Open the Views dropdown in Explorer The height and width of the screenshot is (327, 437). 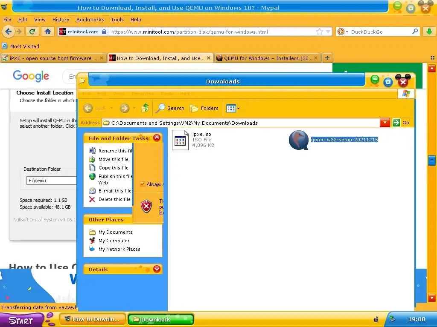tap(233, 108)
